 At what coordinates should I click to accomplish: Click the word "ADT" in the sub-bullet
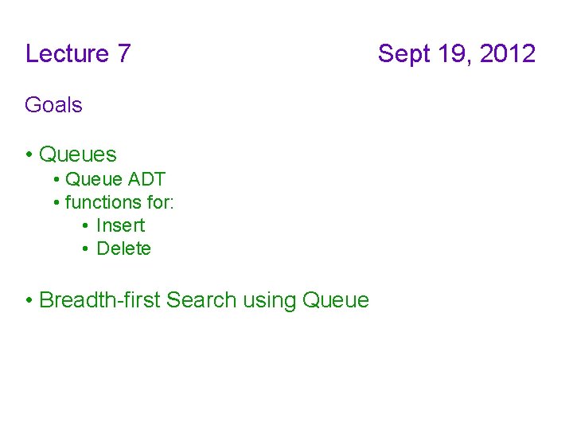pyautogui.click(x=147, y=179)
